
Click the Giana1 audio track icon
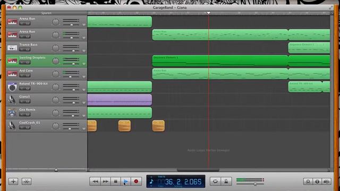pyautogui.click(x=12, y=100)
